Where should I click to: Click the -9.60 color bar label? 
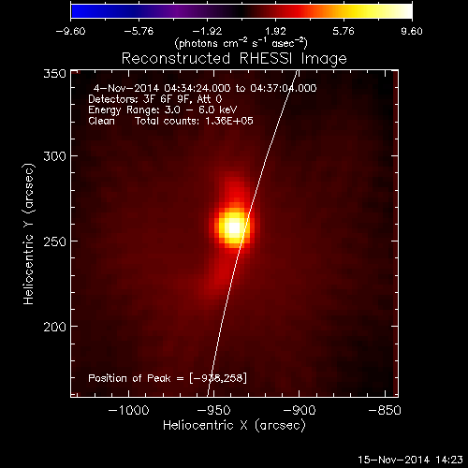click(70, 31)
